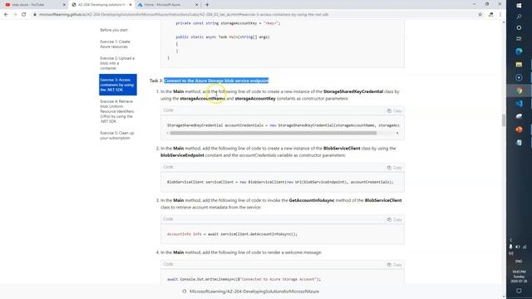This screenshot has width=532, height=299.
Task: Go forward in the browser
Action: (15, 15)
